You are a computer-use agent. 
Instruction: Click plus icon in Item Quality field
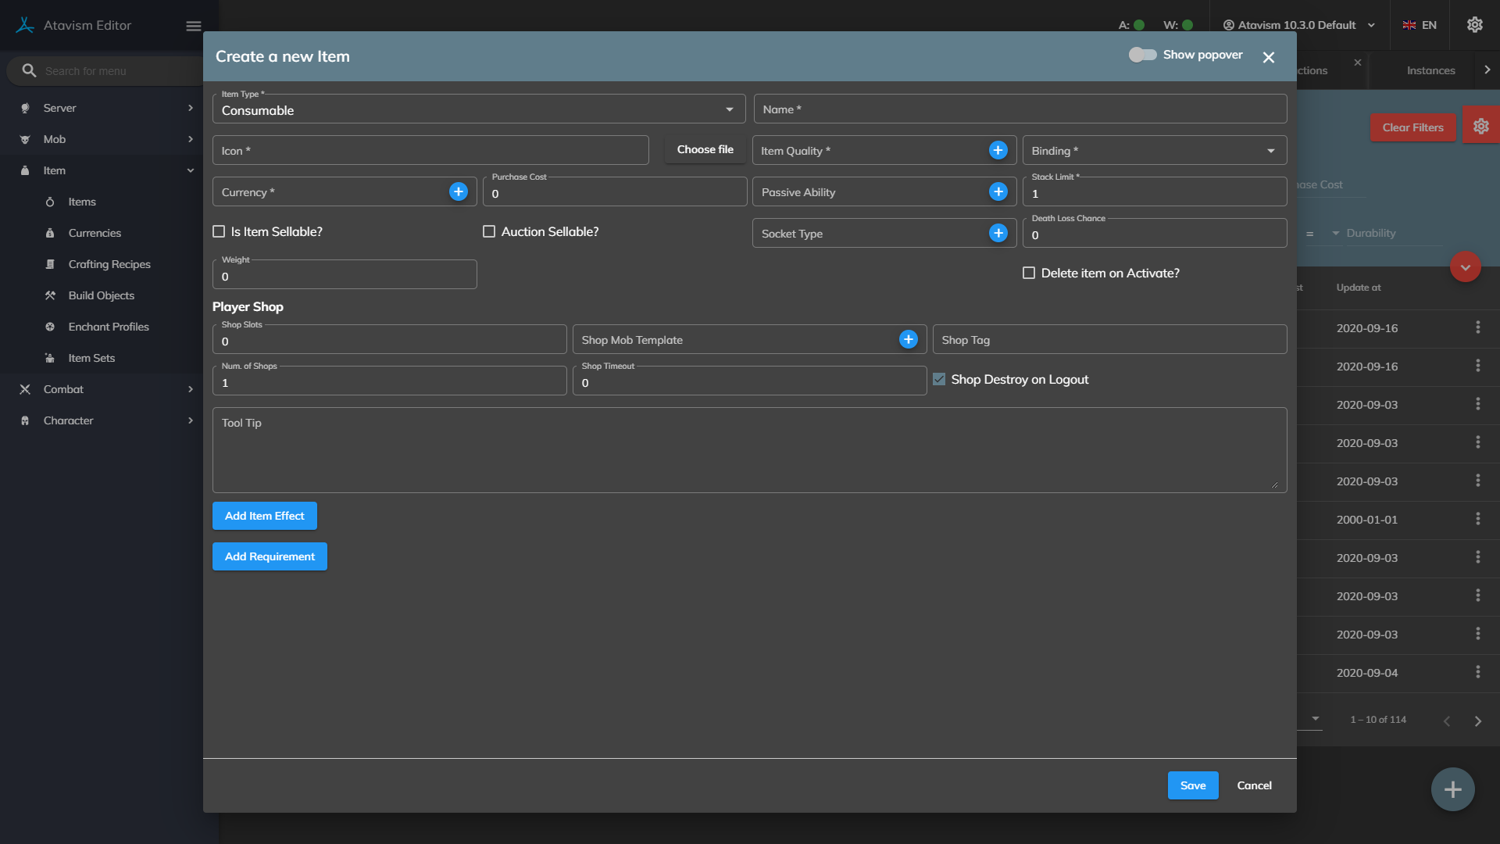(998, 151)
